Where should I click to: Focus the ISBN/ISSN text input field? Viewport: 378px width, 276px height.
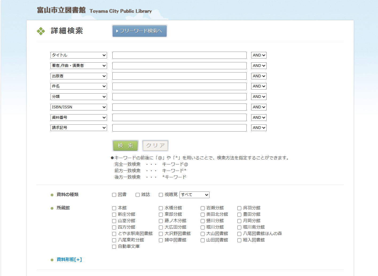point(179,107)
